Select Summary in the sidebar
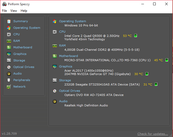The width and height of the screenshot is (173, 137). [x=21, y=21]
